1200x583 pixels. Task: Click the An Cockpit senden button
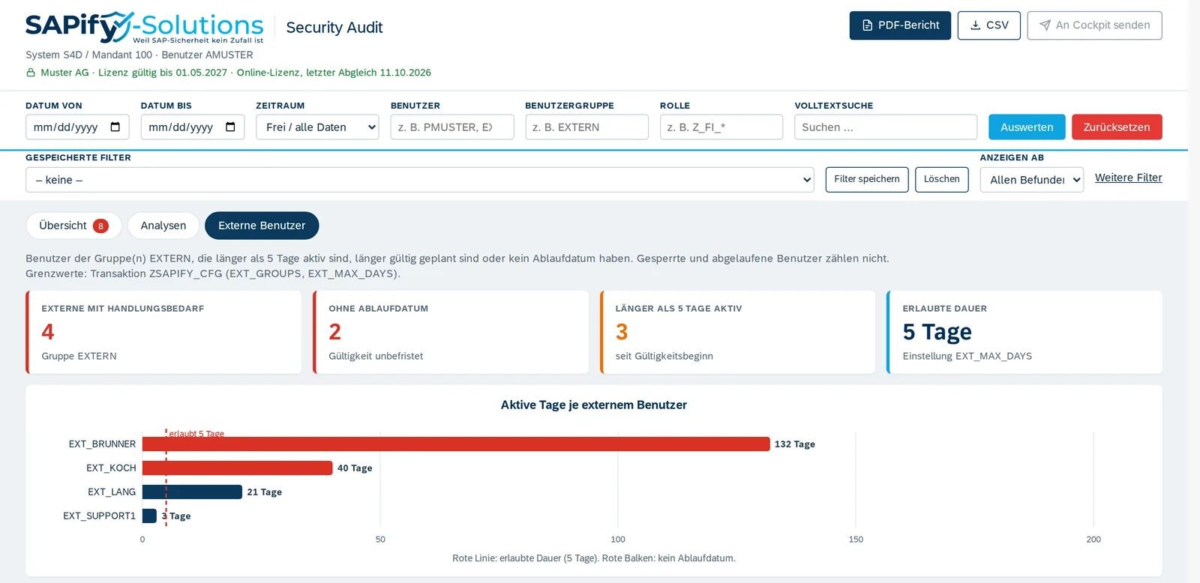click(1094, 25)
